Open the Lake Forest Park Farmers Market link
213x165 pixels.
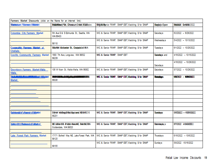pos(28,136)
